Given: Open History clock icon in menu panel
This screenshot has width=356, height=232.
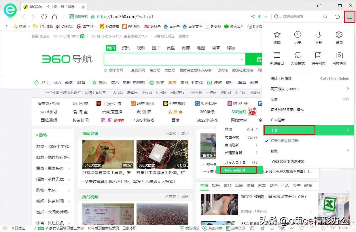Looking at the screenshot, I should tap(298, 38).
